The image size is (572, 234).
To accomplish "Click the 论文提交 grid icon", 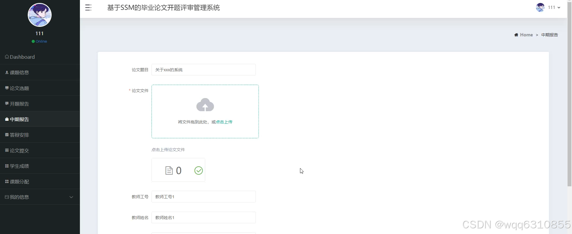I will (x=7, y=150).
